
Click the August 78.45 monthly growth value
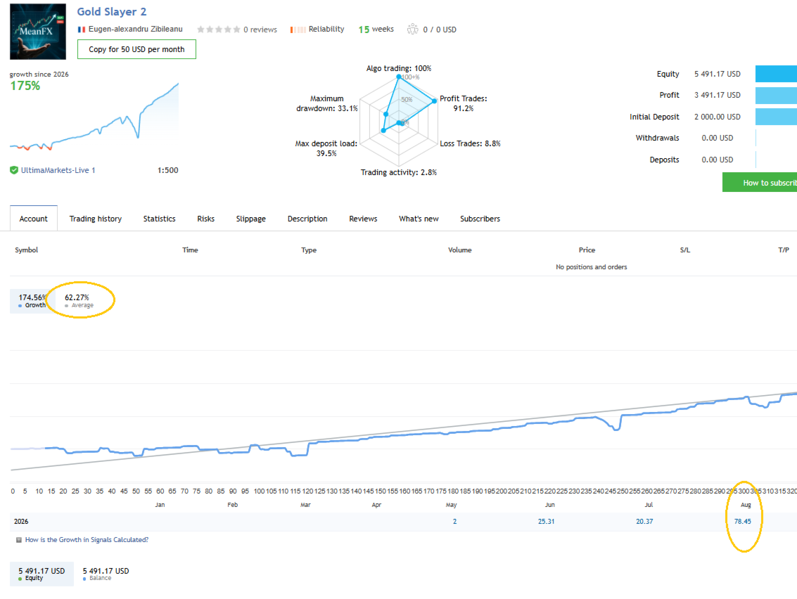743,521
